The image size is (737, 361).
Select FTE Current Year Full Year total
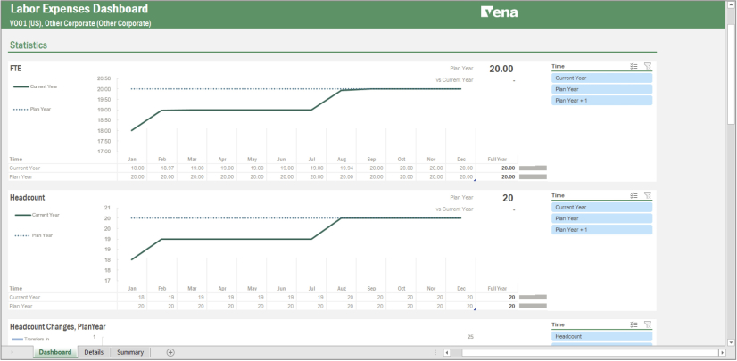[497, 168]
